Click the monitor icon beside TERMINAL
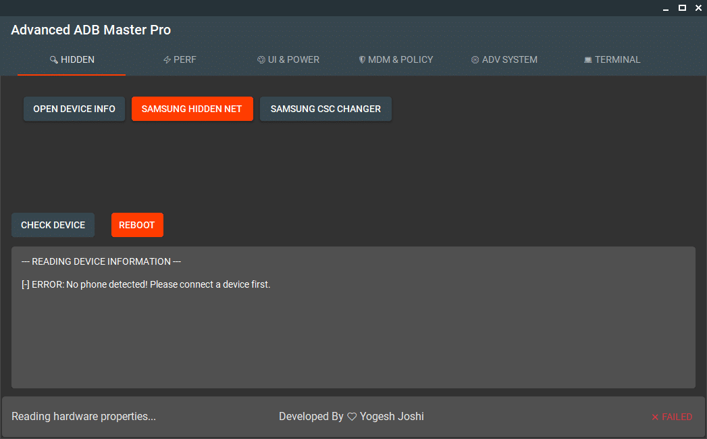 (587, 59)
